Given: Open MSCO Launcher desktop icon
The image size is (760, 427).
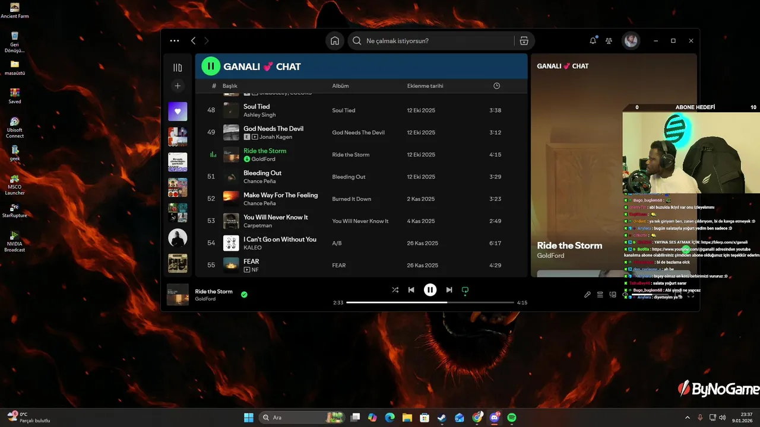Looking at the screenshot, I should [15, 184].
